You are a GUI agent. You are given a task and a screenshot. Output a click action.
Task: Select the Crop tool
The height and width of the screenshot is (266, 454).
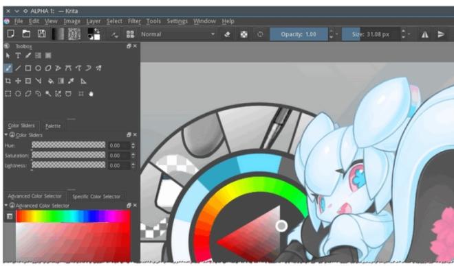[x=8, y=81]
